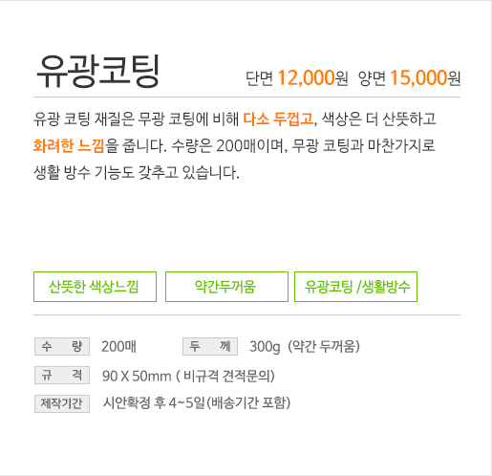The height and width of the screenshot is (476, 492).
Task: Select the 두께 gray label
Action: (x=210, y=346)
